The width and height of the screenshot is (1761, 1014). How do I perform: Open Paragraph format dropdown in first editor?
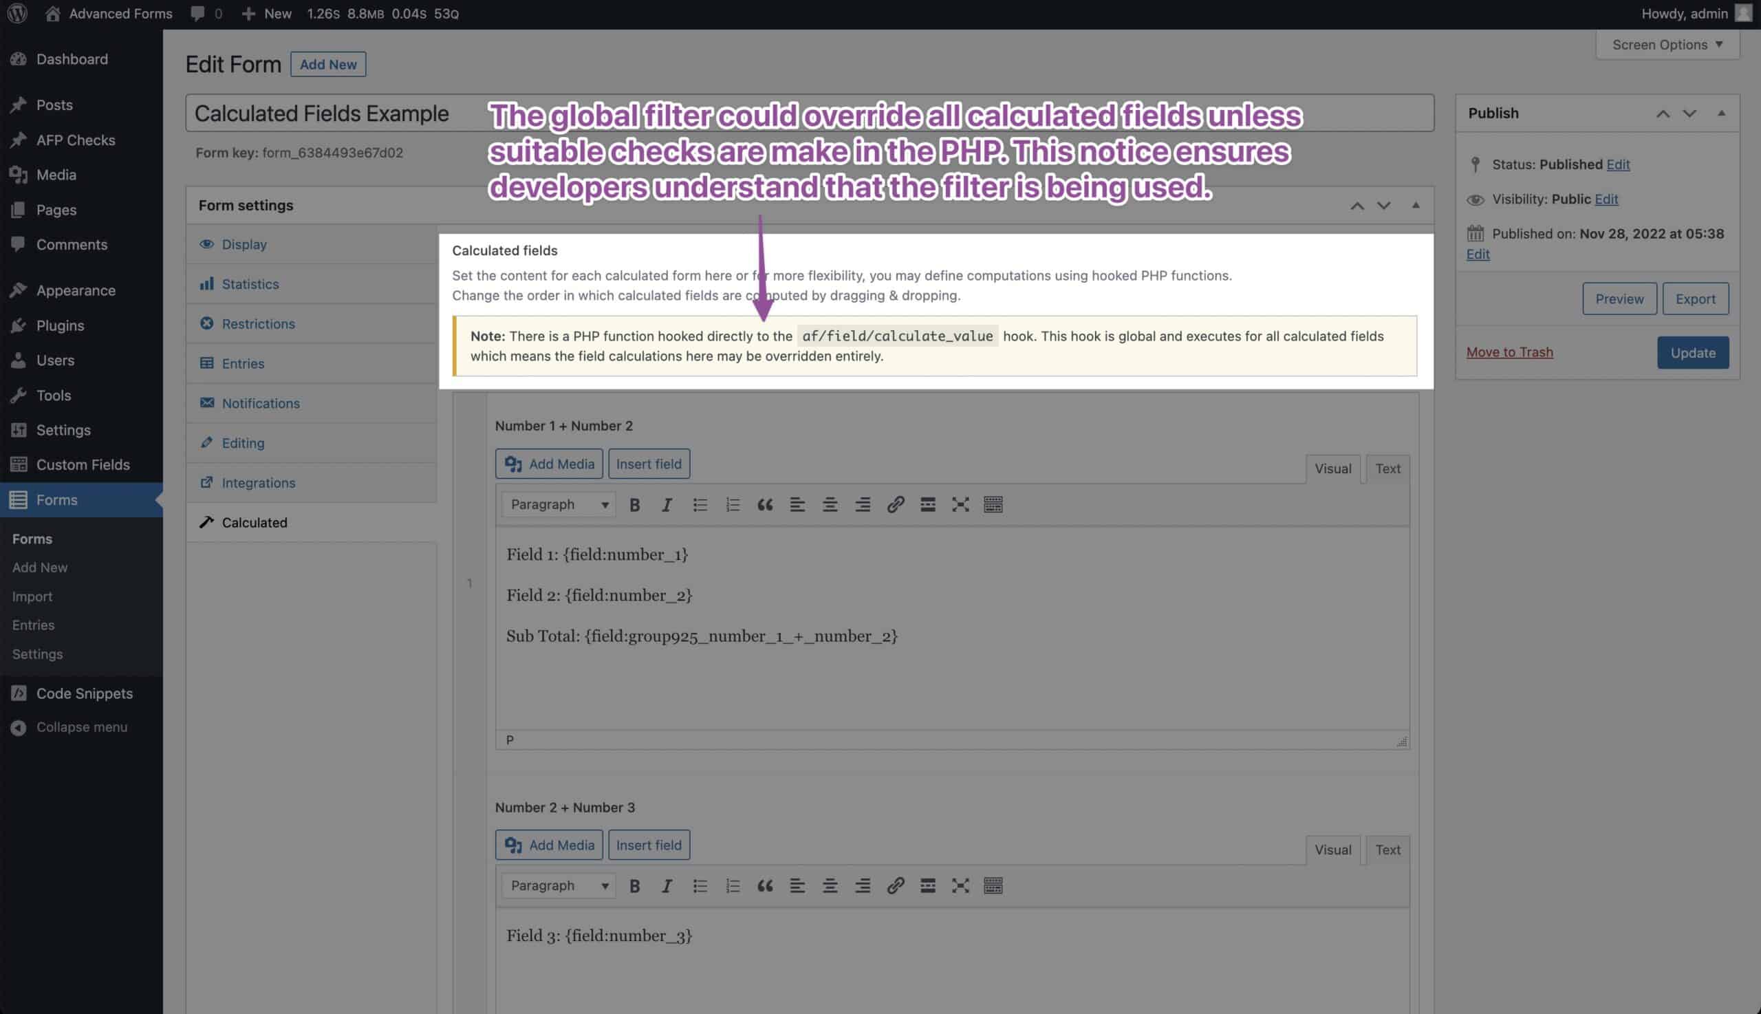559,505
